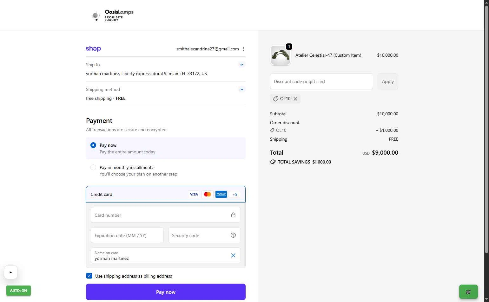Edit the Name on card field

[x=166, y=255]
